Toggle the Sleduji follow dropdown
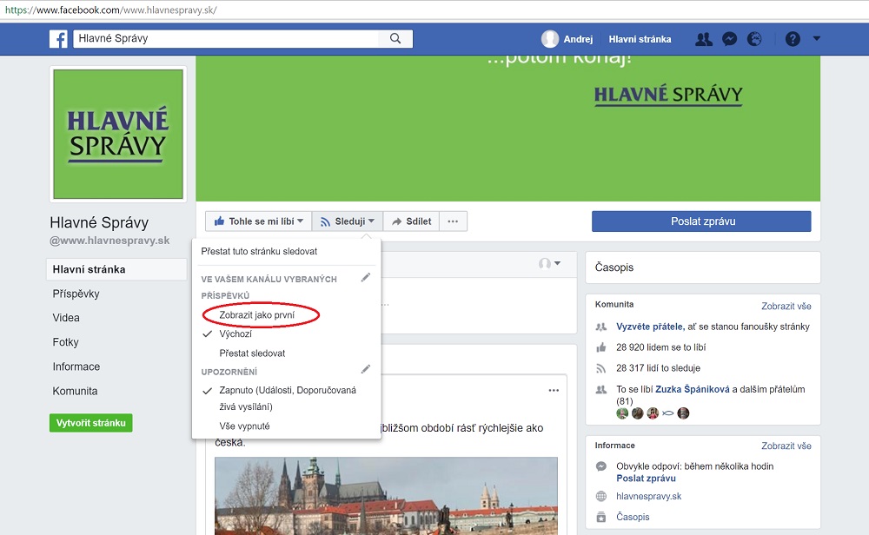869x535 pixels. [348, 221]
